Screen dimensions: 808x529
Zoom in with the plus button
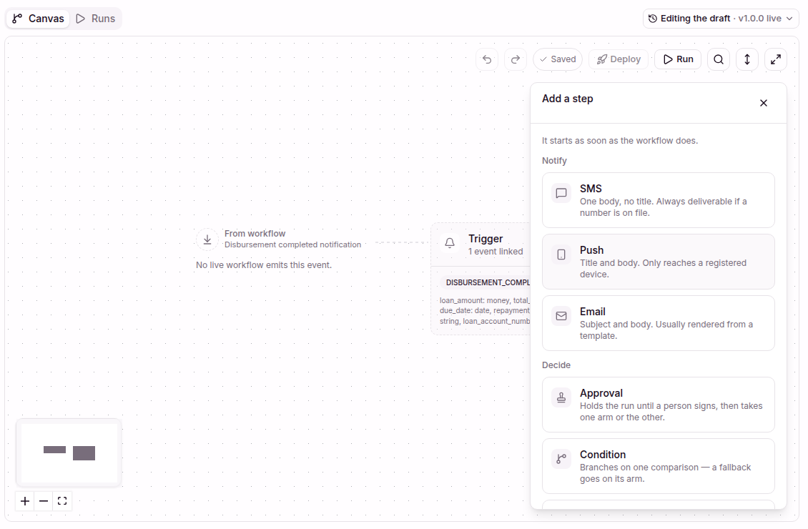25,500
